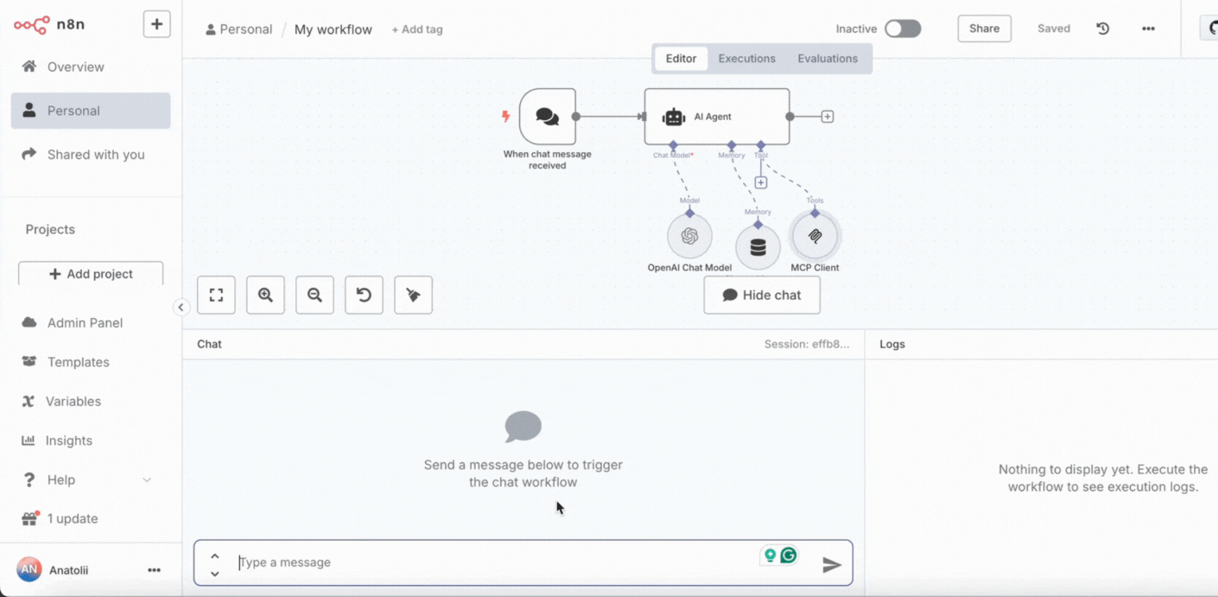The width and height of the screenshot is (1218, 597).
Task: Click the plus after AI Agent output
Action: 828,117
